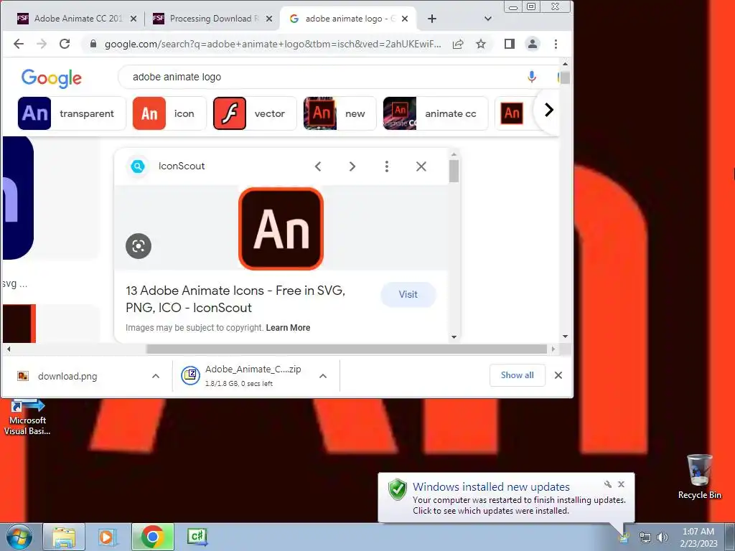The image size is (735, 551).
Task: Launch Windows Media Player from taskbar
Action: [x=108, y=537]
